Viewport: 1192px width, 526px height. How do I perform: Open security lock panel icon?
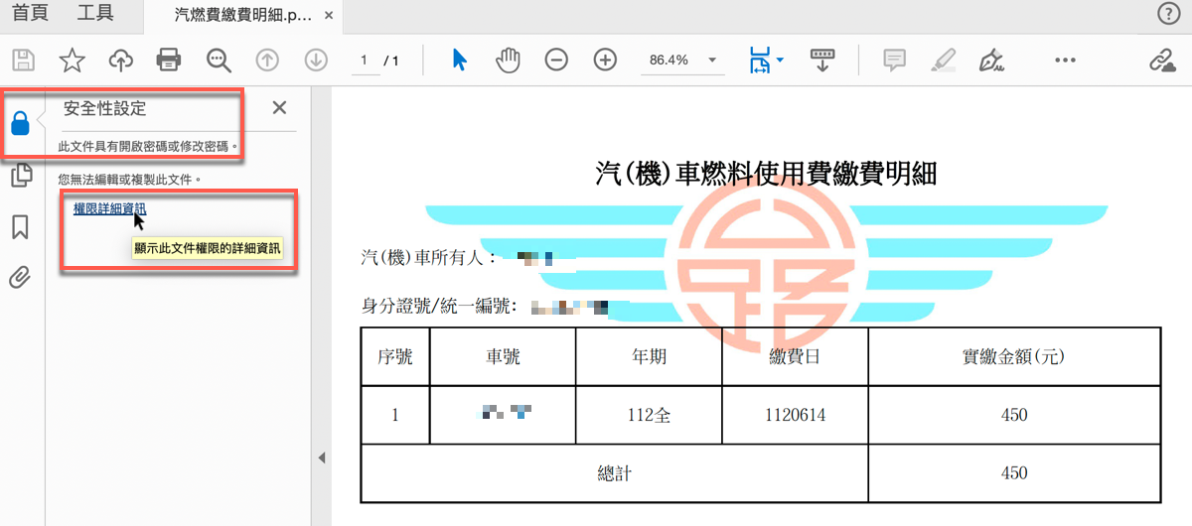pyautogui.click(x=20, y=124)
